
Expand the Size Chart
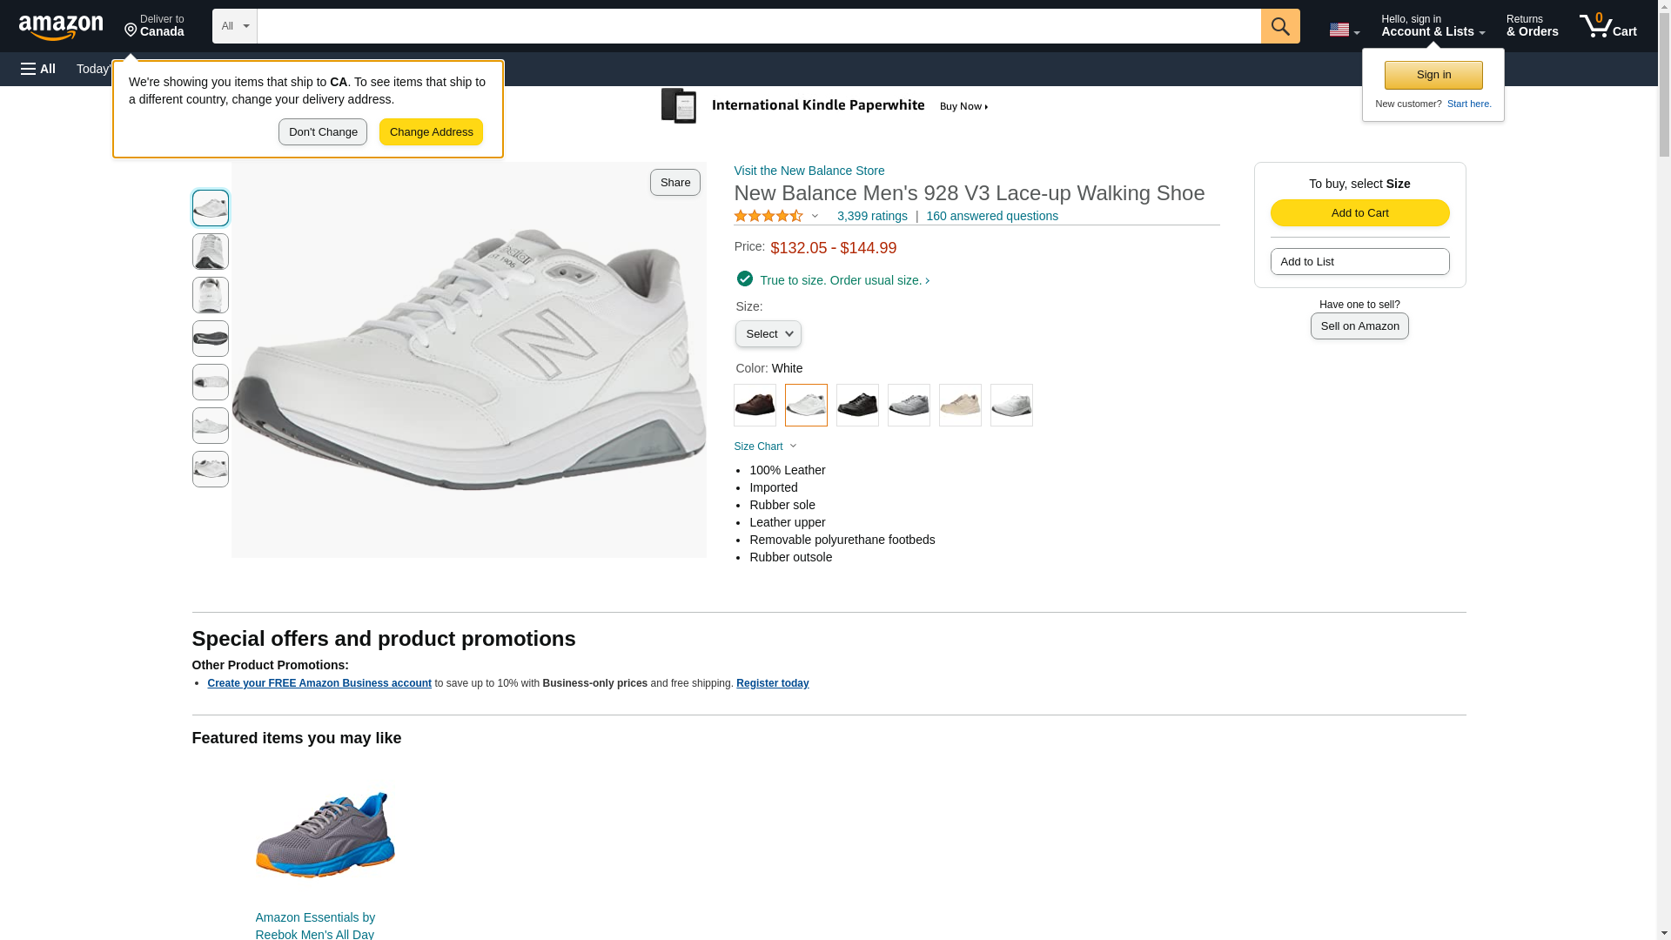coord(765,446)
